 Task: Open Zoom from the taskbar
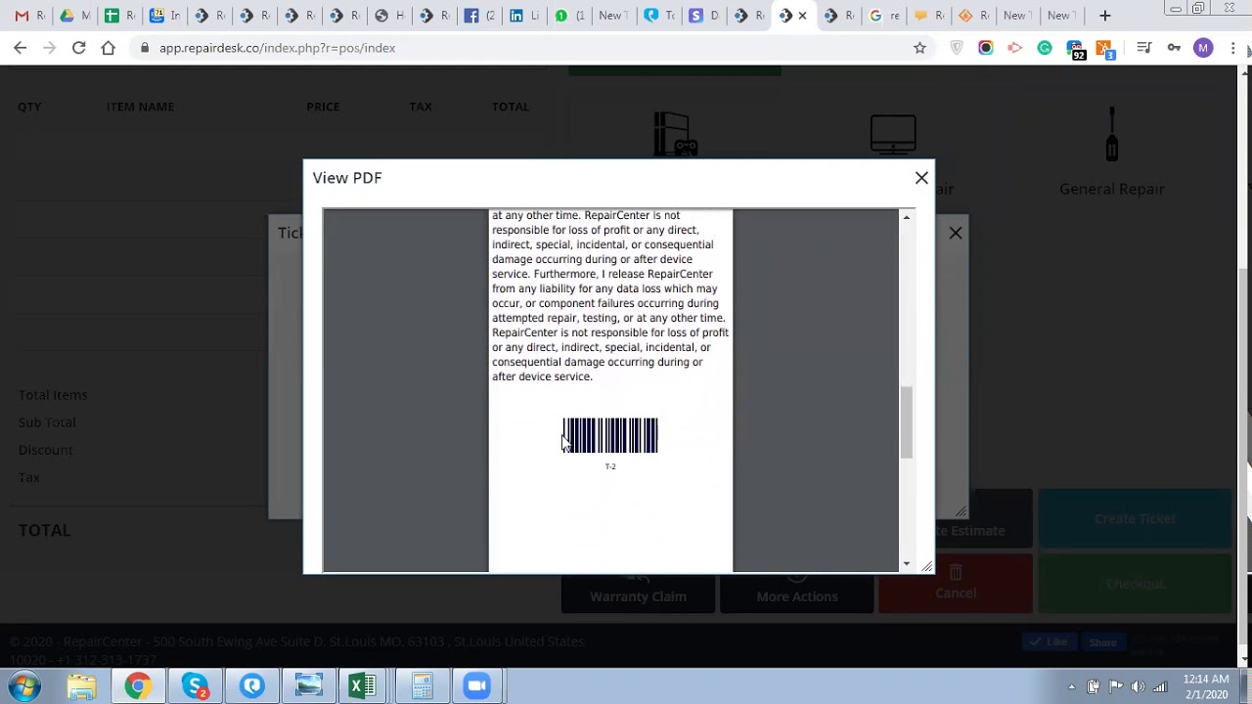pyautogui.click(x=476, y=686)
